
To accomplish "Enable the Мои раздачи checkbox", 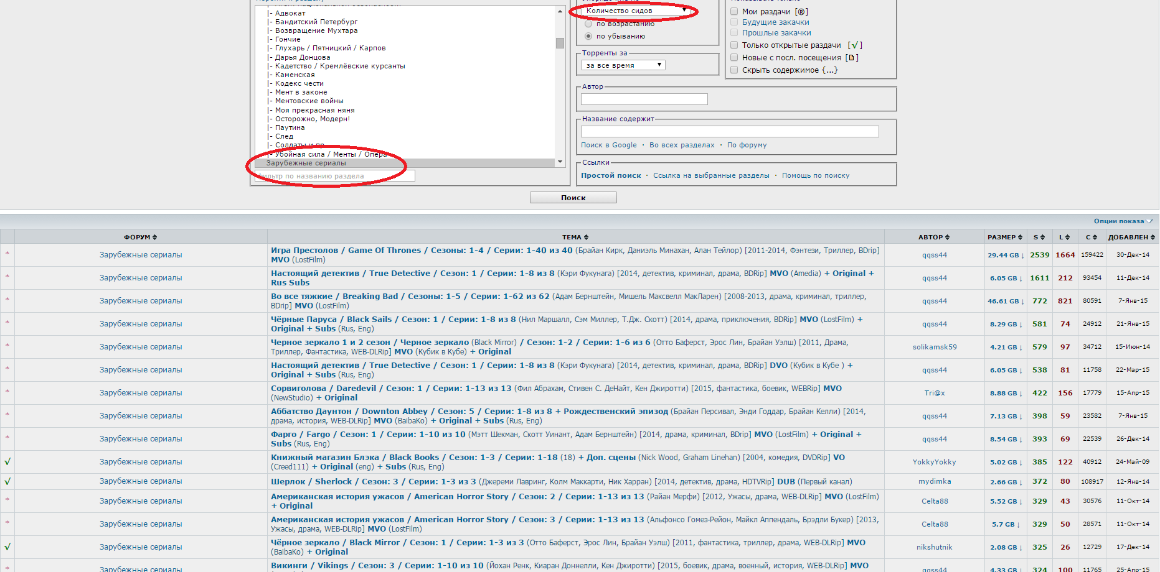I will (734, 11).
